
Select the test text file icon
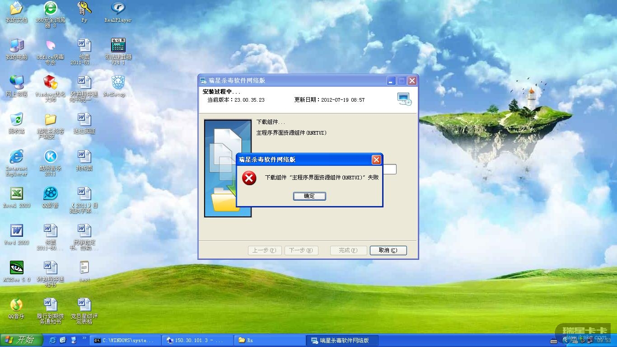click(84, 272)
